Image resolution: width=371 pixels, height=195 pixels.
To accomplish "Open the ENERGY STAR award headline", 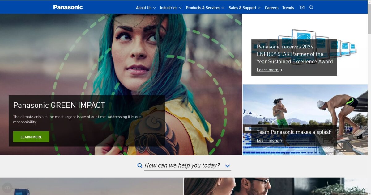I will click(x=294, y=54).
